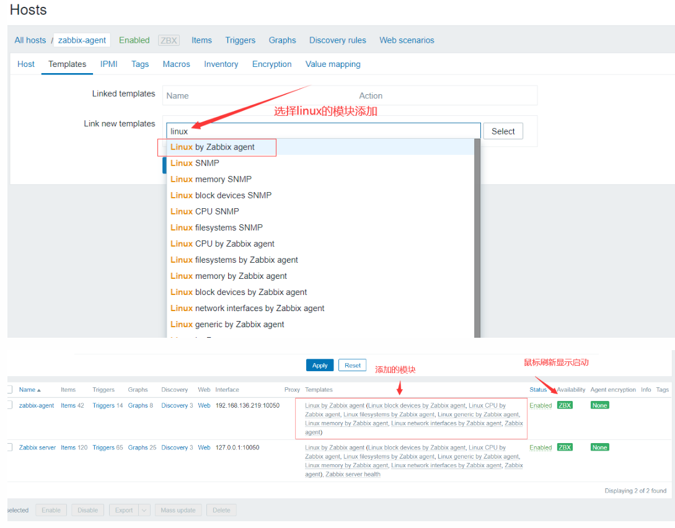This screenshot has width=675, height=528.
Task: Expand the Export format dropdown arrow
Action: (144, 511)
